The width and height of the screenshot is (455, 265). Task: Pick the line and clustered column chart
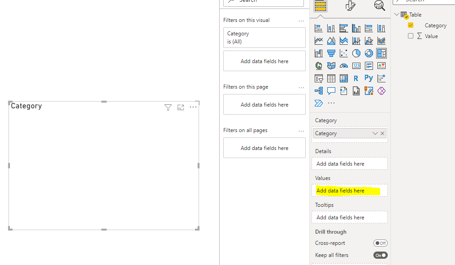(x=369, y=41)
